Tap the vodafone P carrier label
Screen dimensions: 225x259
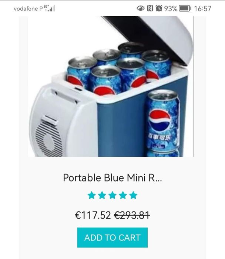[x=28, y=9]
